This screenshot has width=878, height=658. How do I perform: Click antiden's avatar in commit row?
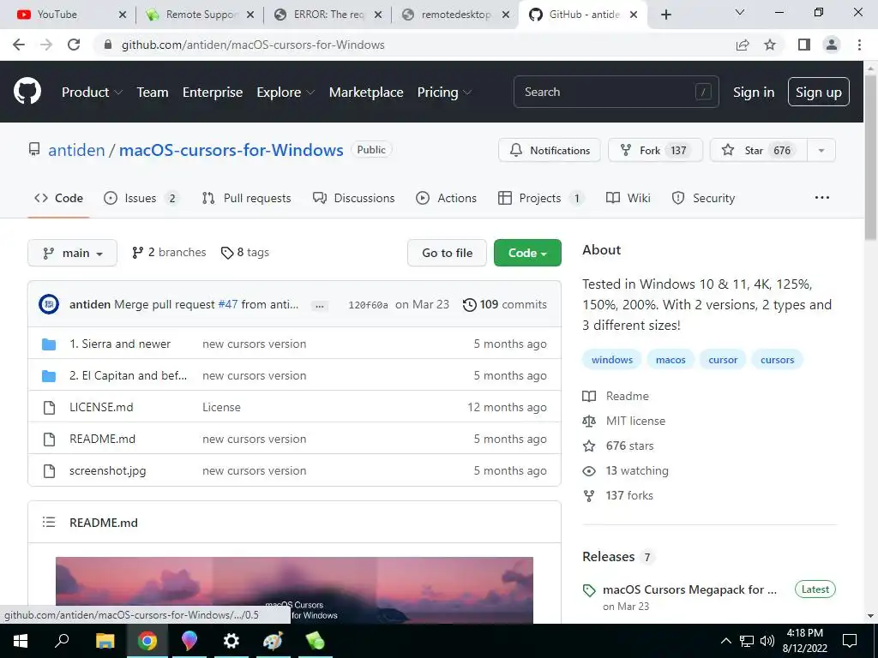coord(49,304)
